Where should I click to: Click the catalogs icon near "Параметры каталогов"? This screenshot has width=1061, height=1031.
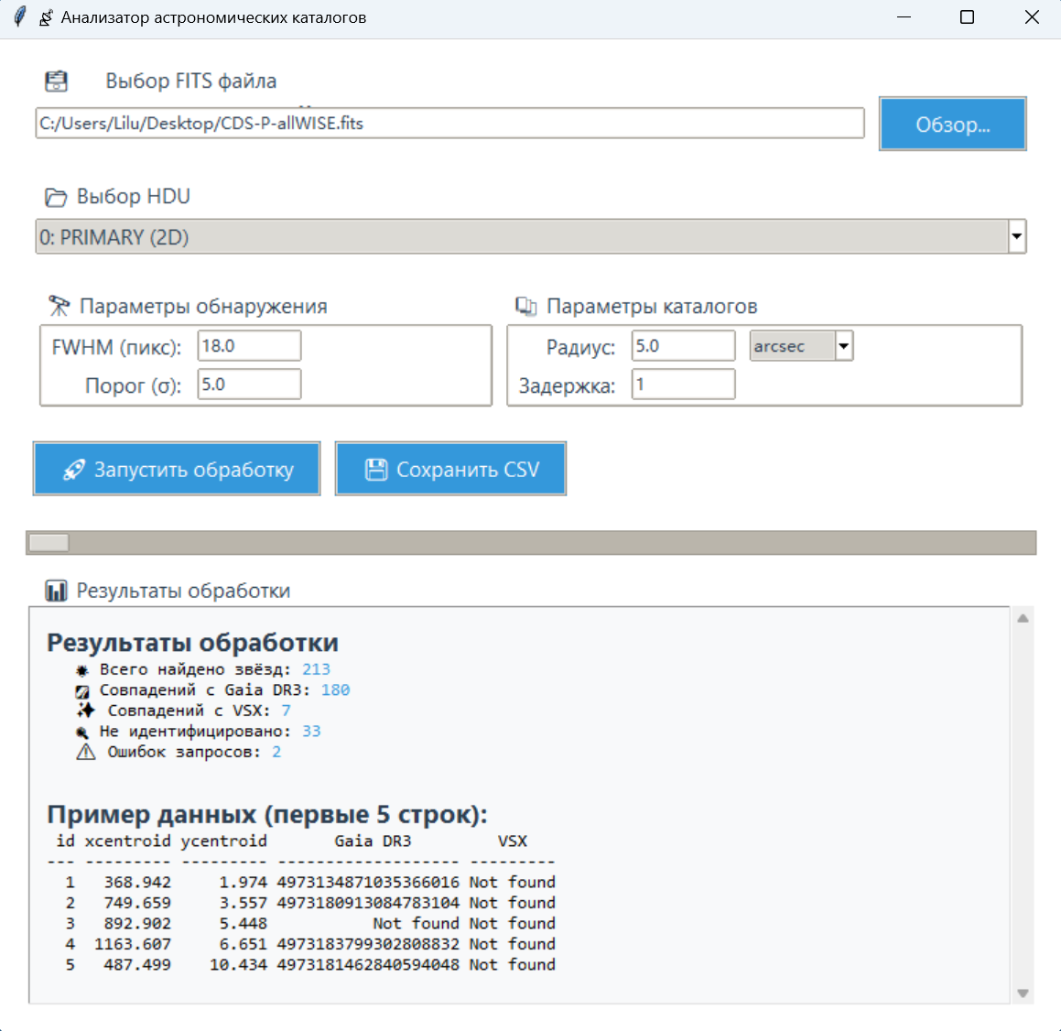[x=527, y=307]
